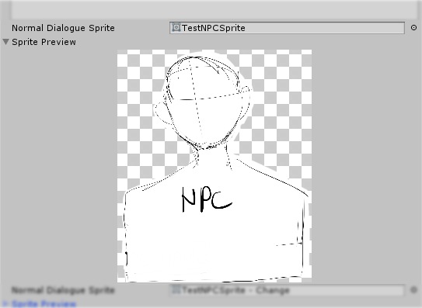
Task: Collapse the Sprite Preview foldout triangle
Action: pos(5,42)
